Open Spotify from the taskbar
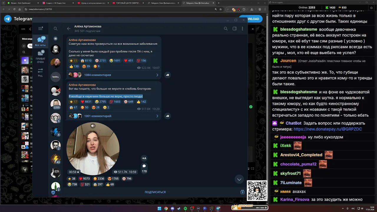The width and height of the screenshot is (377, 212). (185, 208)
